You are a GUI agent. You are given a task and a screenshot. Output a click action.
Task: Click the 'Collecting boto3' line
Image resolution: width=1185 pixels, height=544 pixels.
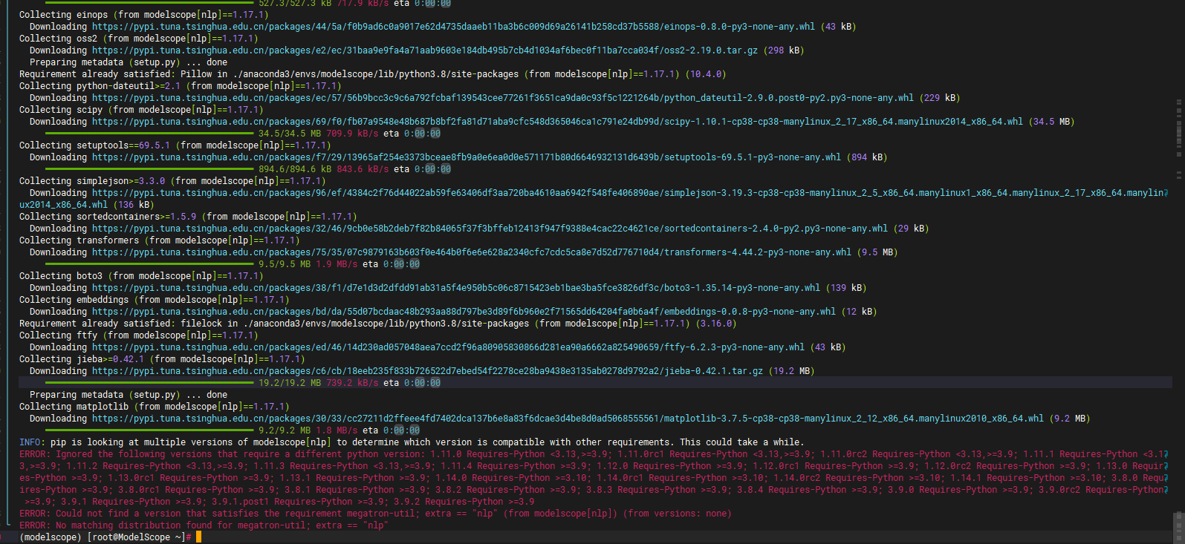click(141, 276)
